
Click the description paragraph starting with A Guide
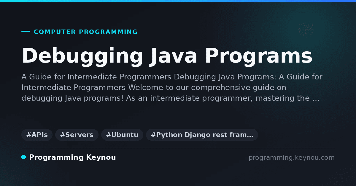coord(172,88)
